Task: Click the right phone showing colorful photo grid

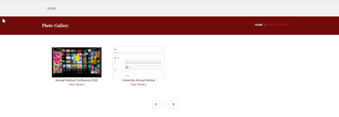Action: click(95, 62)
